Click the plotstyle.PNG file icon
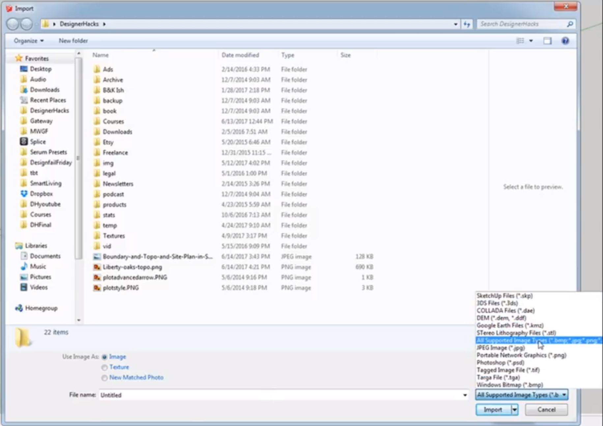Viewport: 603px width, 426px height. coord(97,288)
